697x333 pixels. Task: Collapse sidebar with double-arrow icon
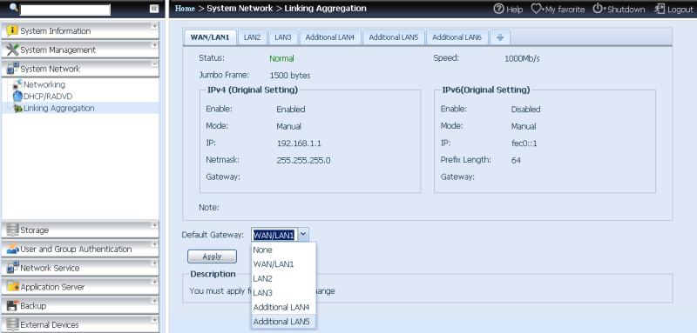[x=154, y=9]
